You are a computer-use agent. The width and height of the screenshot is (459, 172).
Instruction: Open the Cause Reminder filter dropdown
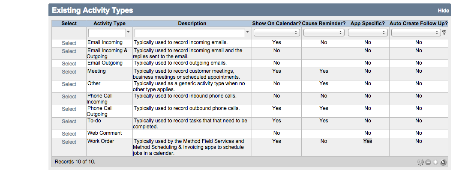tap(324, 33)
